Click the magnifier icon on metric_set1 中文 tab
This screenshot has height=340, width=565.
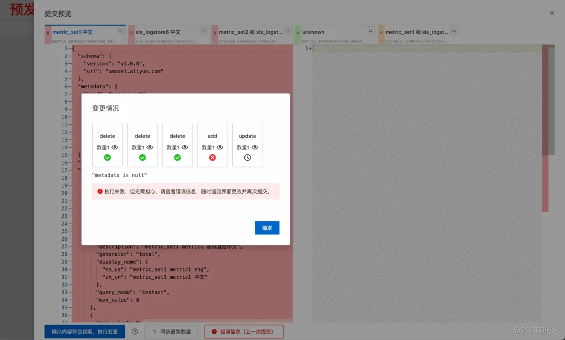[x=120, y=31]
